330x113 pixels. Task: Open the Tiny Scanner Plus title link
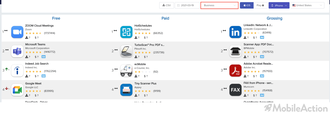[x=145, y=84]
